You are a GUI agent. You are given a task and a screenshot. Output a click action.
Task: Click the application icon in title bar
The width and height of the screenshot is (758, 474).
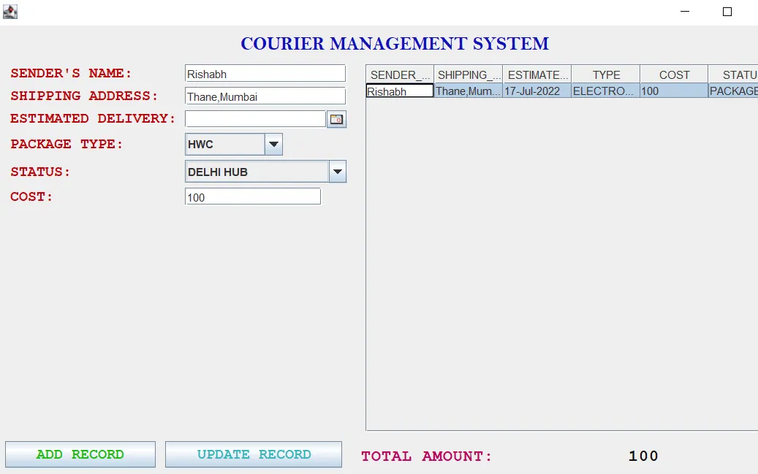click(x=10, y=11)
